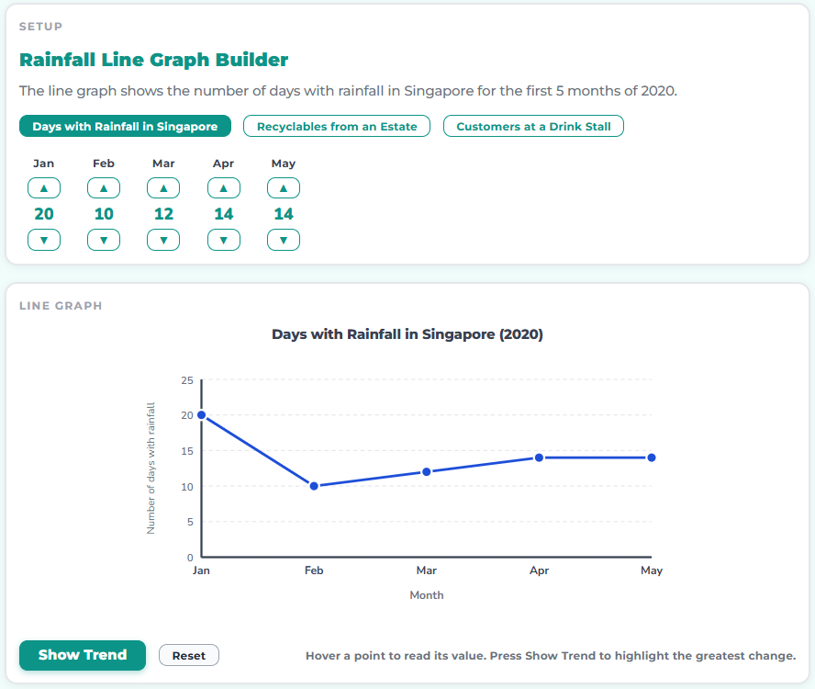Click the Jan data point on graph
This screenshot has width=815, height=689.
pyautogui.click(x=202, y=414)
